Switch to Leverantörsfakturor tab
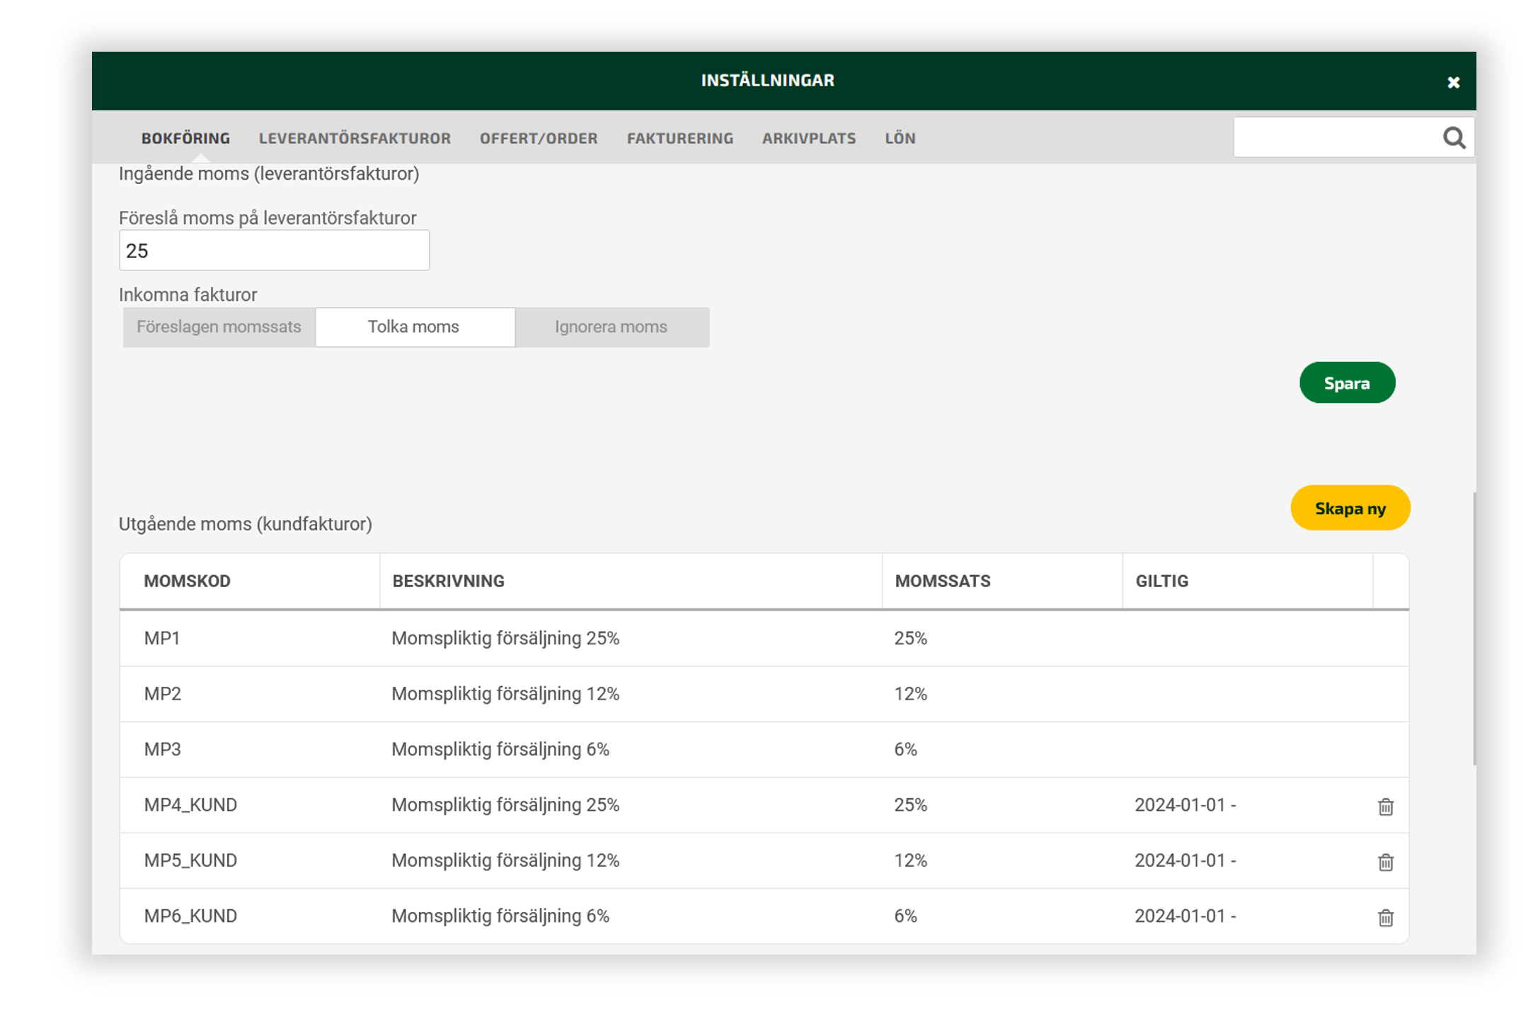 355,139
